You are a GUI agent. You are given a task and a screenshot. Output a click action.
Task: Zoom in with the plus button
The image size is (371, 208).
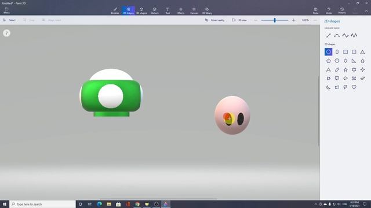294,20
